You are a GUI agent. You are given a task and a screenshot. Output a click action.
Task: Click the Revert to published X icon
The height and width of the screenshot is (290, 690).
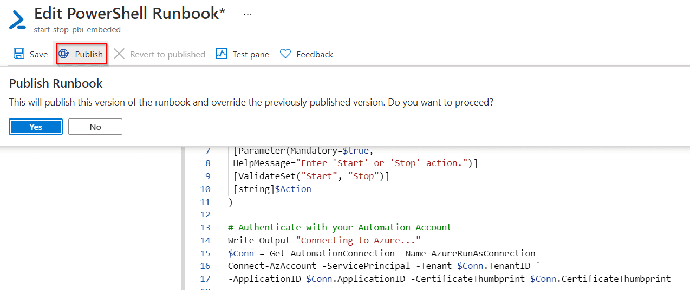click(119, 54)
